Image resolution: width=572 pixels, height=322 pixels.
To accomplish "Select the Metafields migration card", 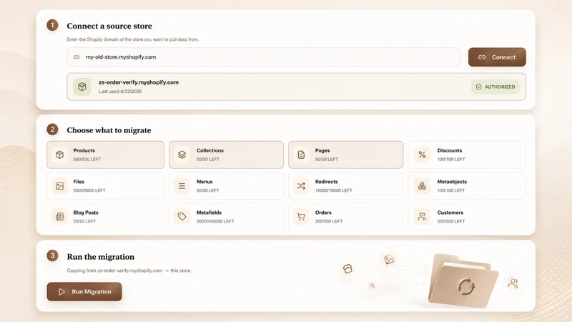I will pos(226,217).
